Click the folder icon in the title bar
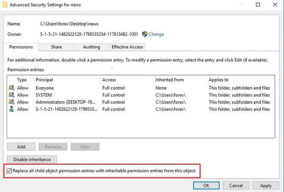 click(x=5, y=4)
